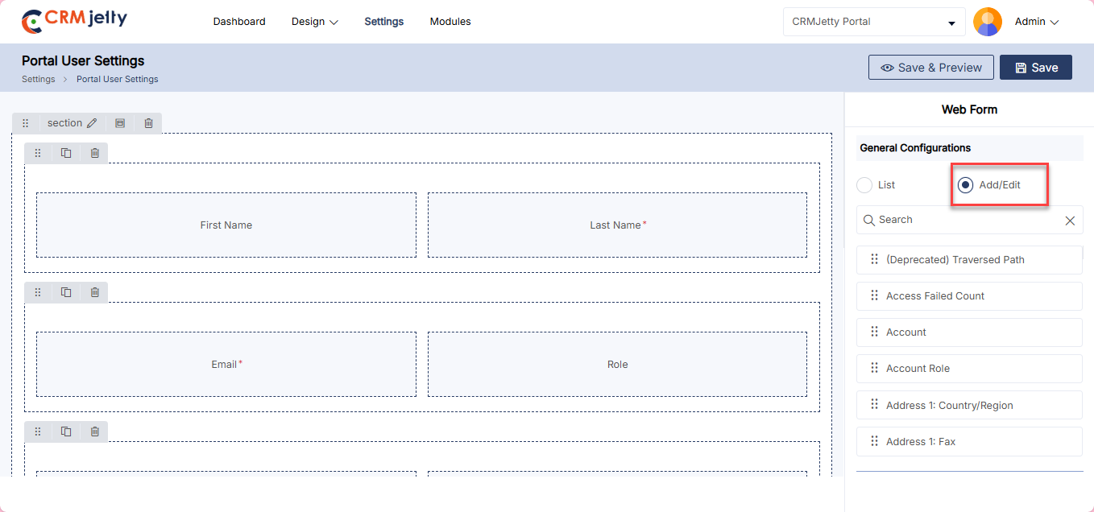The image size is (1094, 512).
Task: Click the section layout icon
Action: point(120,123)
